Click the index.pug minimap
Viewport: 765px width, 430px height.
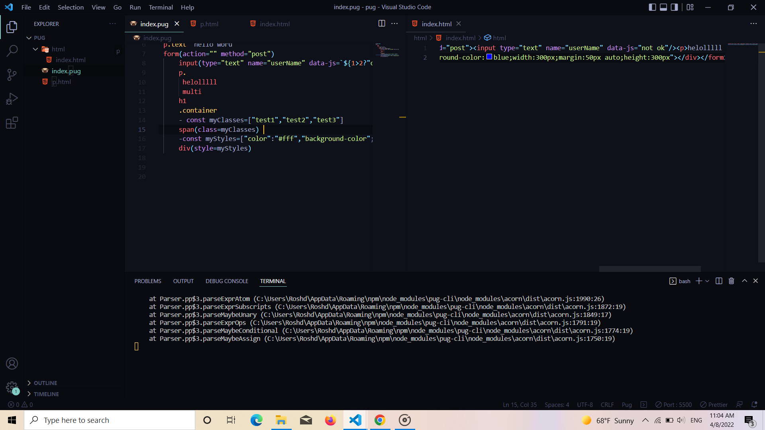click(387, 50)
